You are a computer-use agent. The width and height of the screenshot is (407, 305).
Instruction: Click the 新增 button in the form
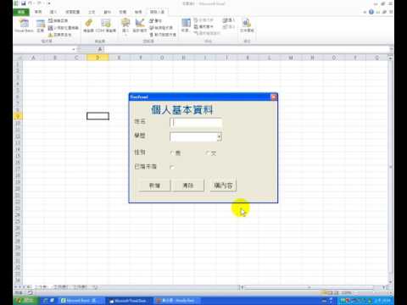pyautogui.click(x=155, y=186)
